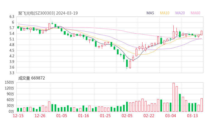Viewport: 206px width, 122px height.
Task: Click the 3.6 price axis label
Action: 12,67
